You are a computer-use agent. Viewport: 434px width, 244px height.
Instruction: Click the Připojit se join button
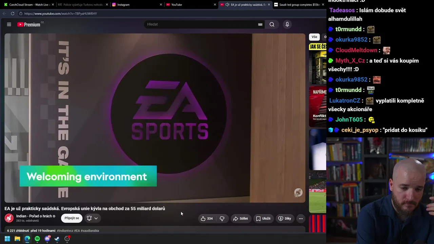[x=72, y=218]
